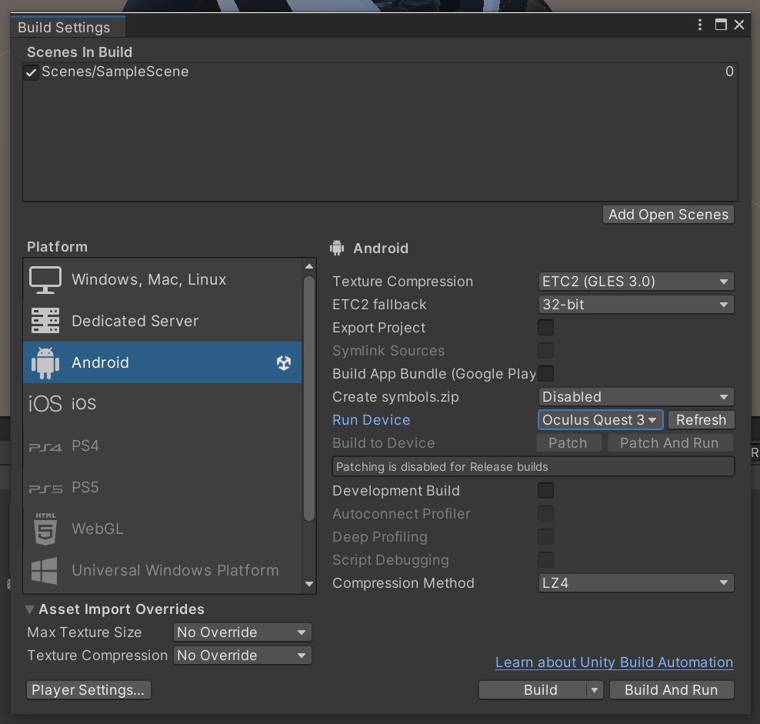Click the PS4 logo icon
Image resolution: width=760 pixels, height=724 pixels.
tap(45, 446)
